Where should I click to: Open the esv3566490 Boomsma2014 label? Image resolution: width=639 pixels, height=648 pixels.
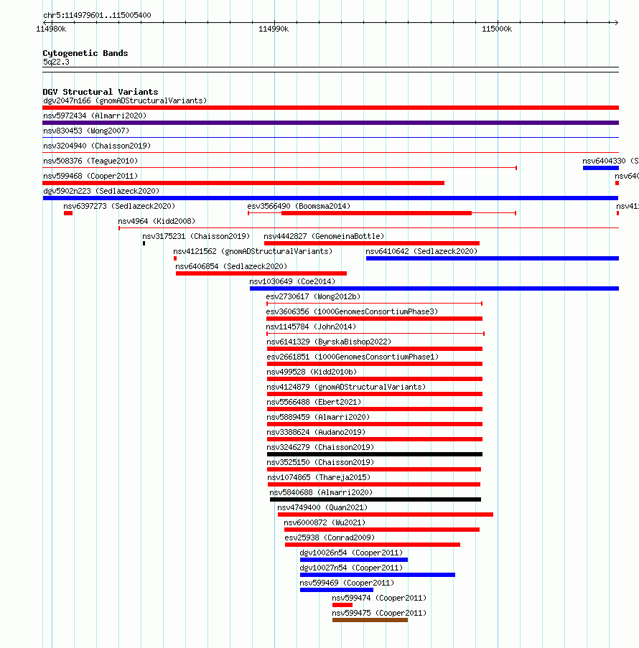pyautogui.click(x=299, y=206)
